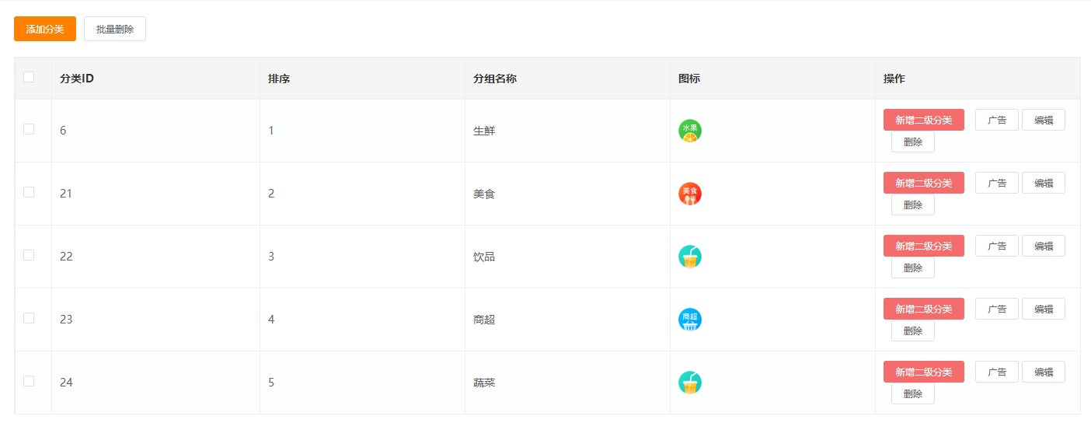
Task: Click 编辑 in the 饮品 row
Action: (x=1044, y=246)
